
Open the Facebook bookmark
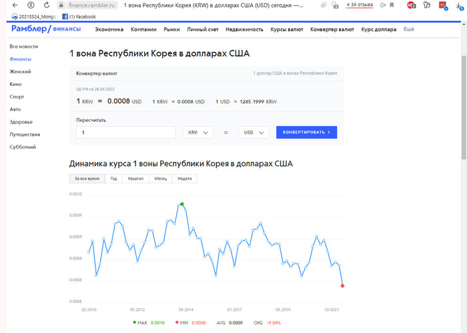pos(78,17)
